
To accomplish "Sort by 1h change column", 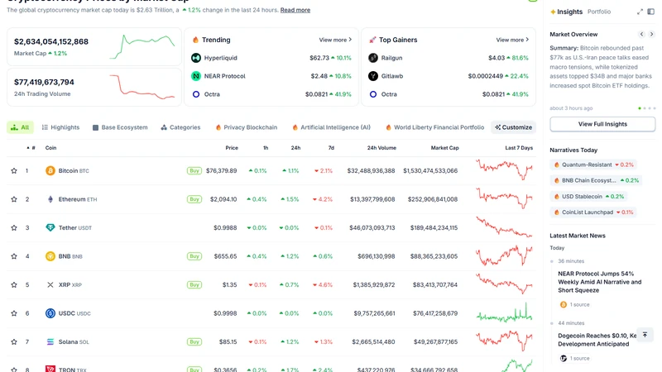I will click(x=266, y=148).
